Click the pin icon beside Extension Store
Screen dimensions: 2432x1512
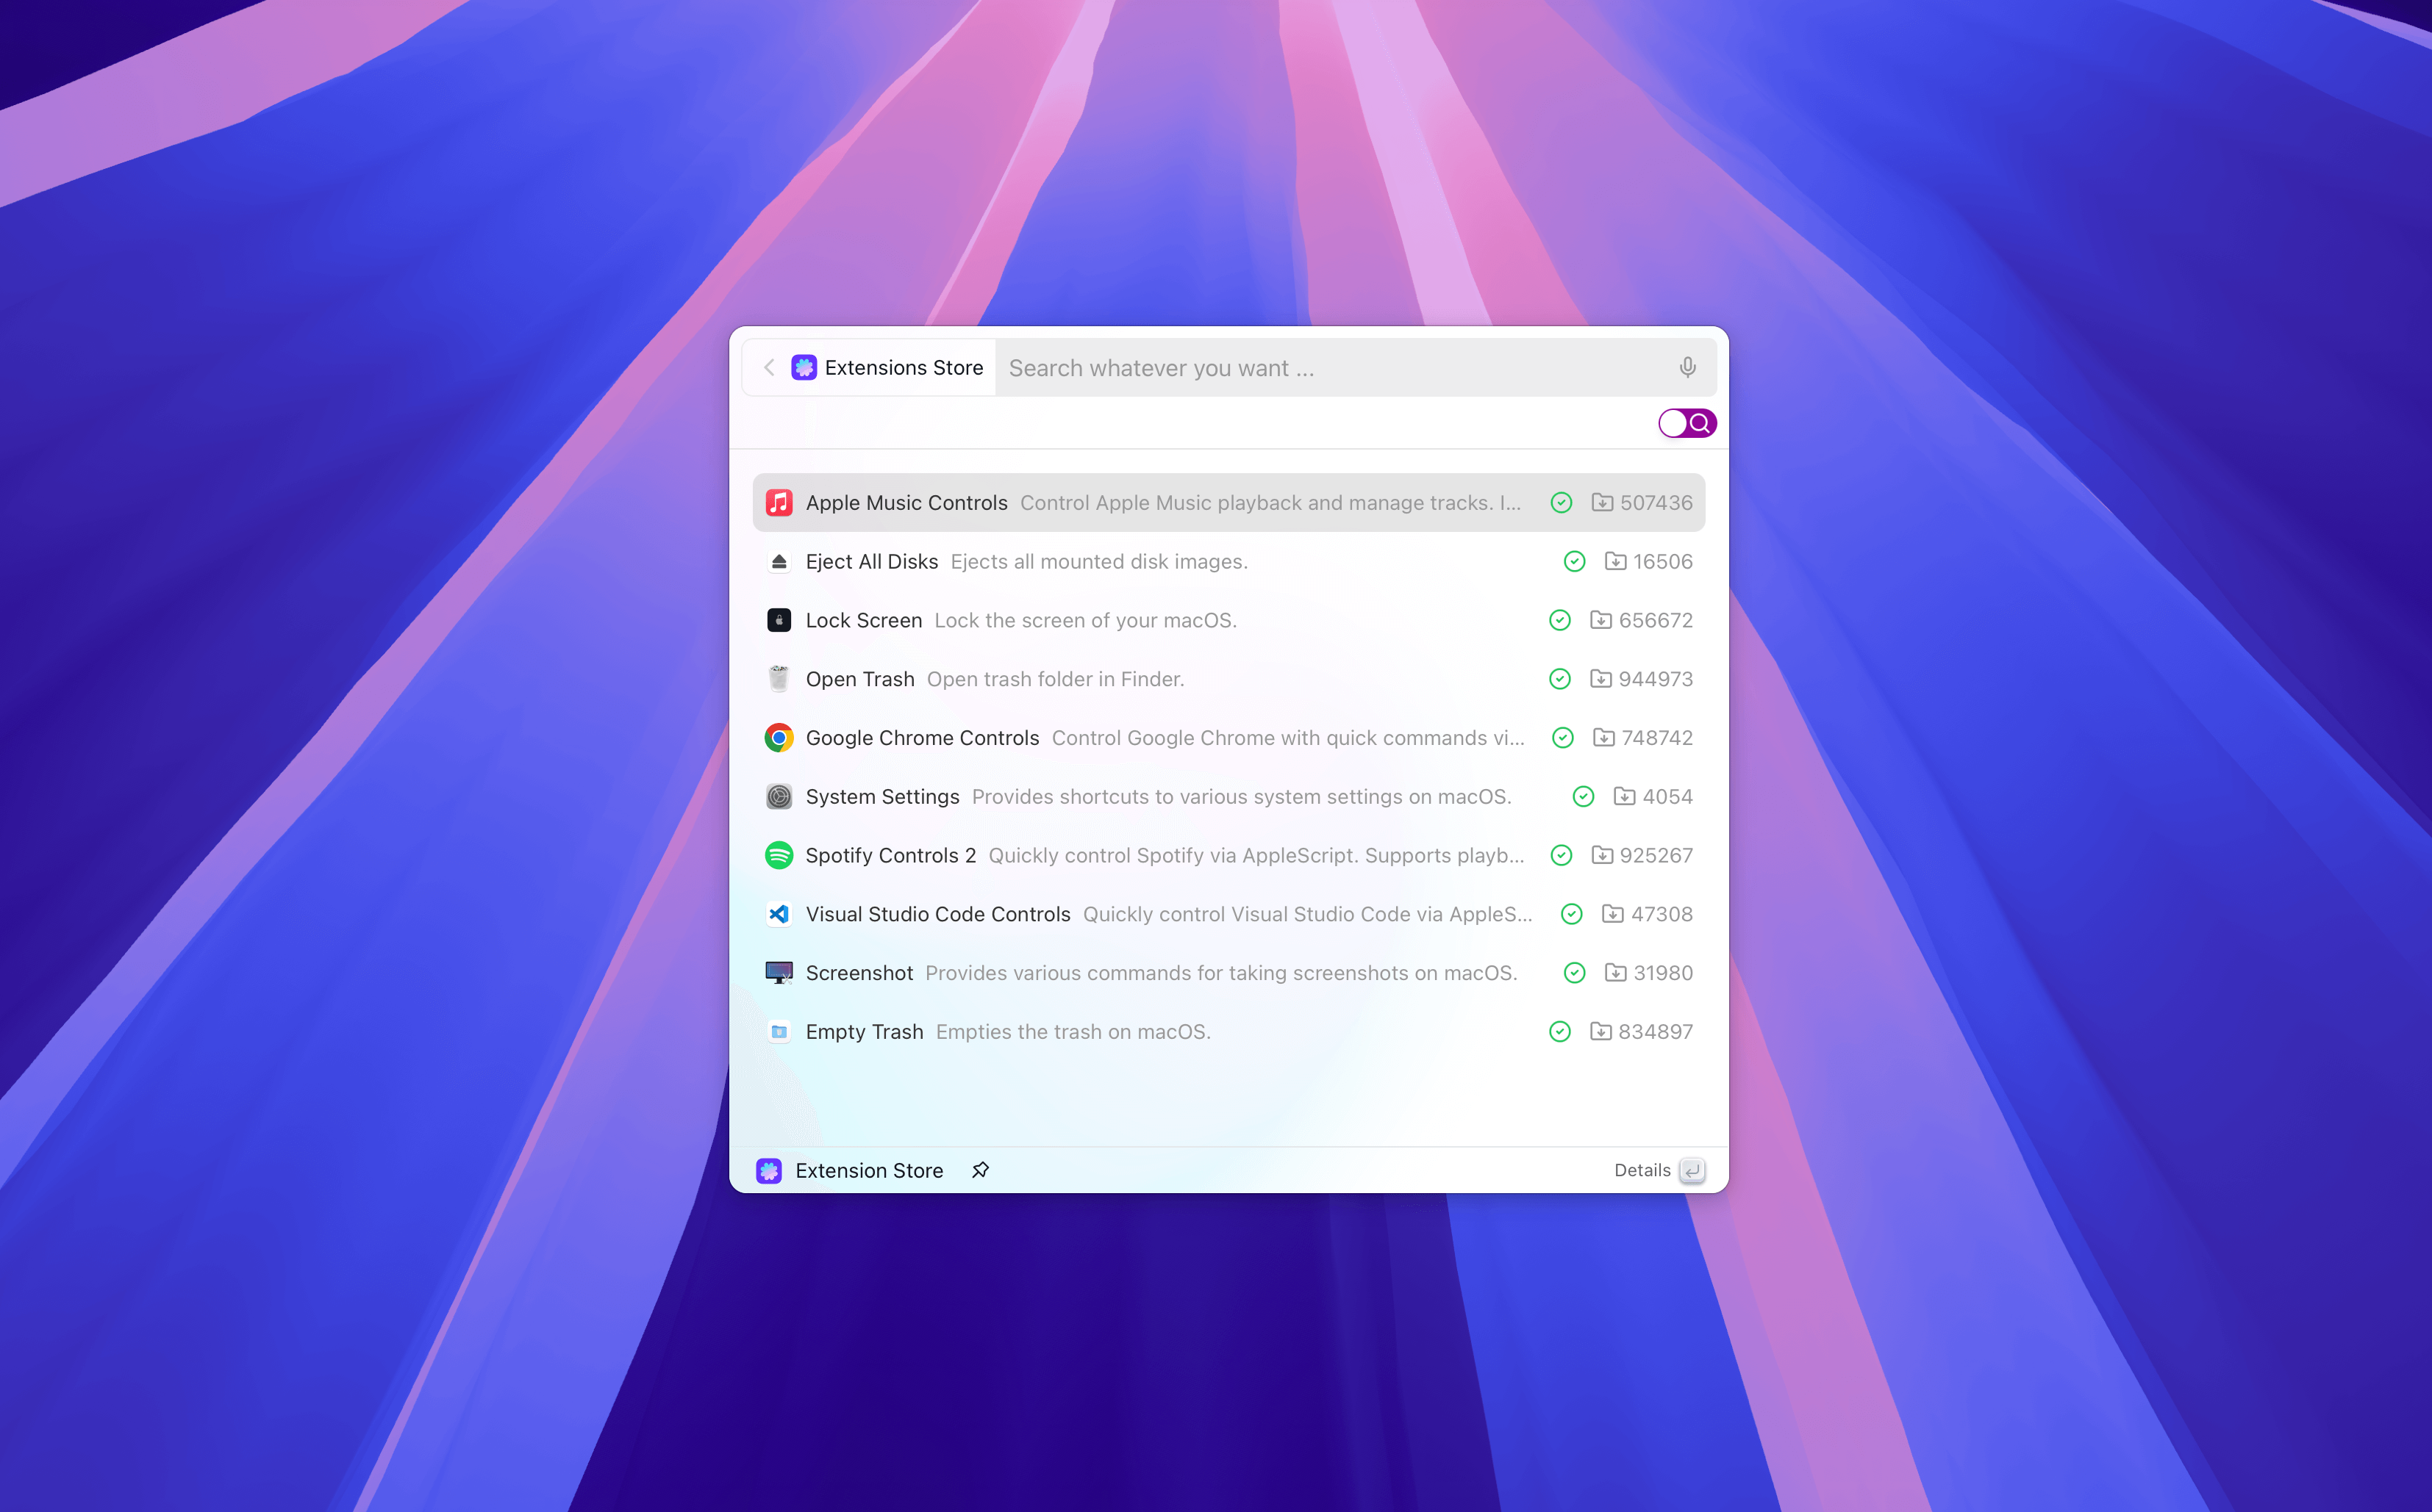click(x=979, y=1169)
